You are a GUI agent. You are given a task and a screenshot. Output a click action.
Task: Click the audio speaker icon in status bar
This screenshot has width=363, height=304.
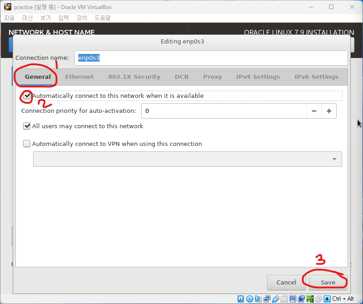258,299
